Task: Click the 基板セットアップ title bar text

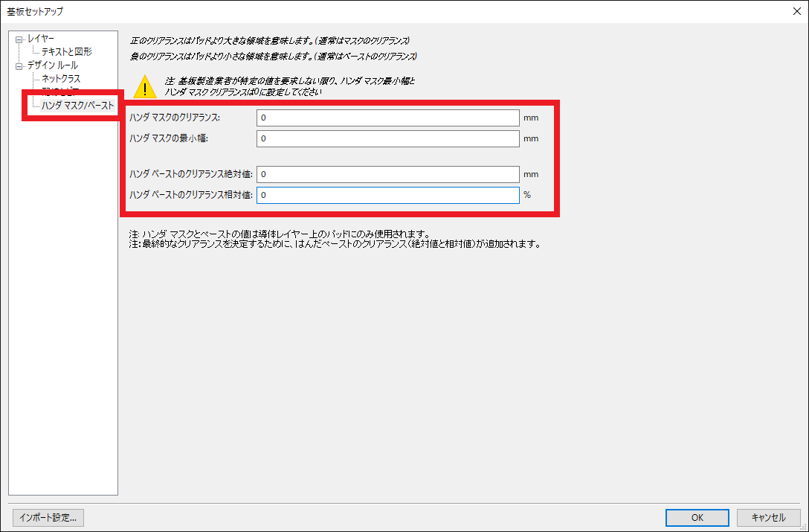Action: (x=36, y=11)
